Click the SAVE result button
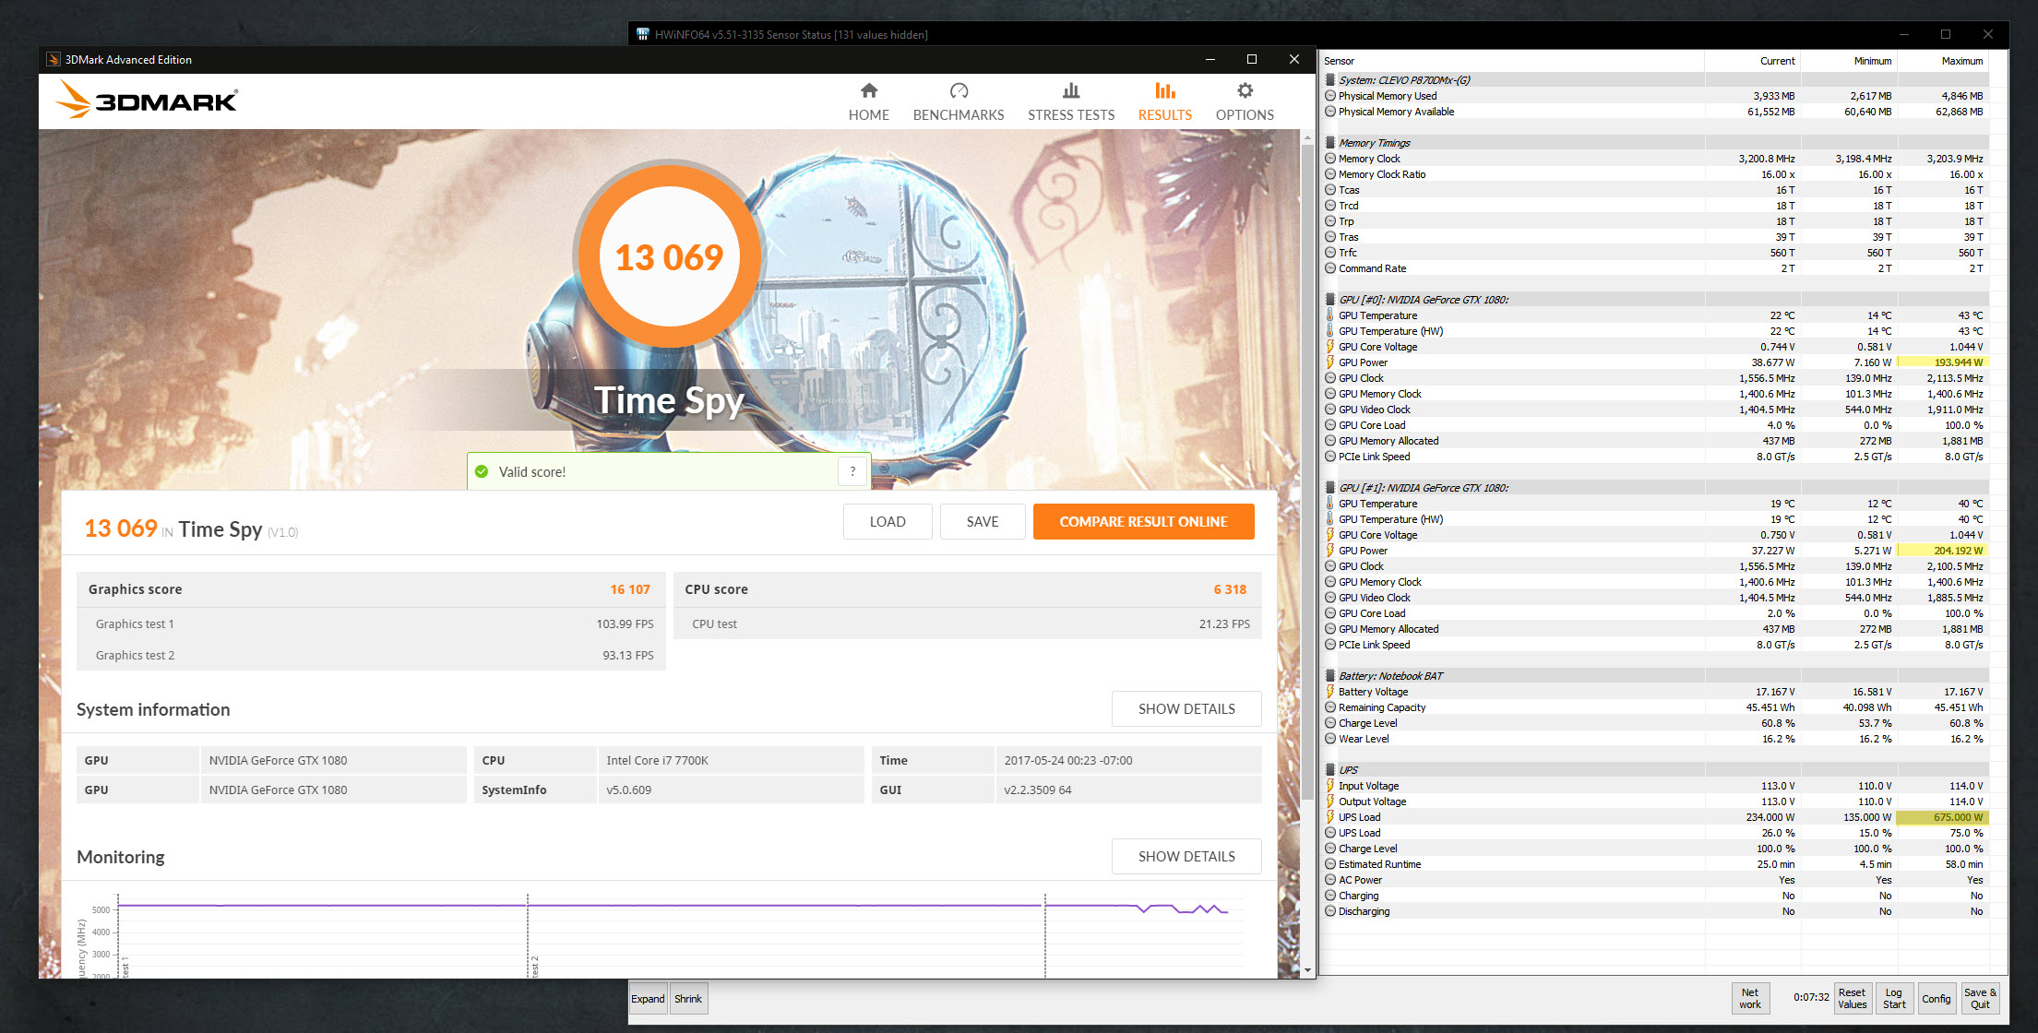The width and height of the screenshot is (2038, 1033). coord(983,521)
